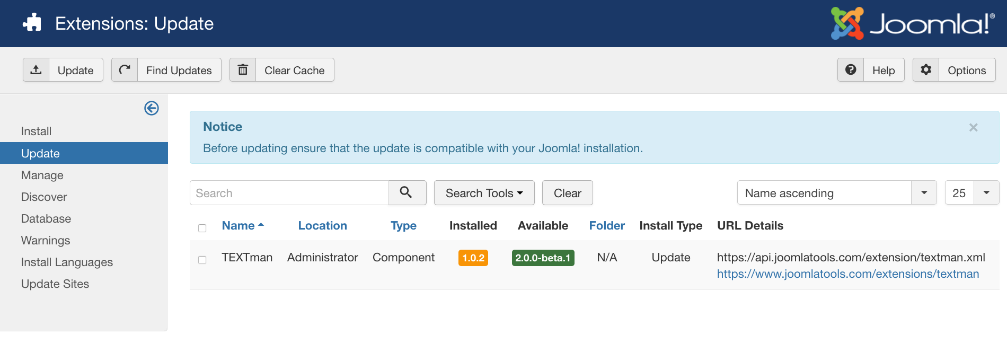Open Manage in the sidebar

42,175
